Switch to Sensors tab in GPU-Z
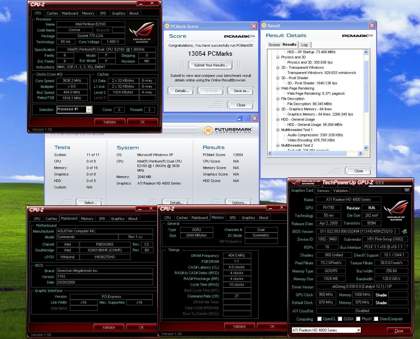 pyautogui.click(x=323, y=191)
